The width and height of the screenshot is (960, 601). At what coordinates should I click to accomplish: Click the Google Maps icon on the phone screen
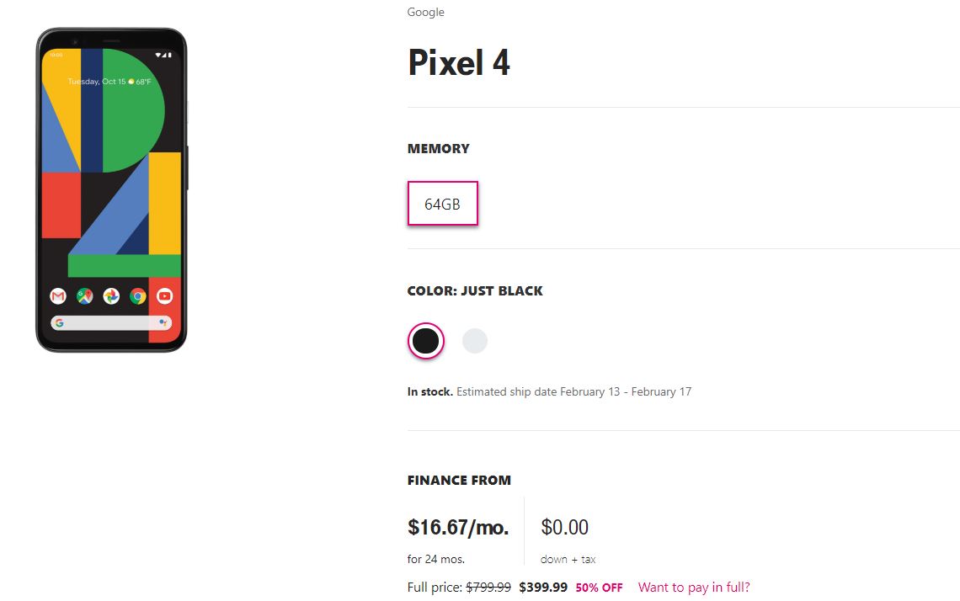(84, 296)
